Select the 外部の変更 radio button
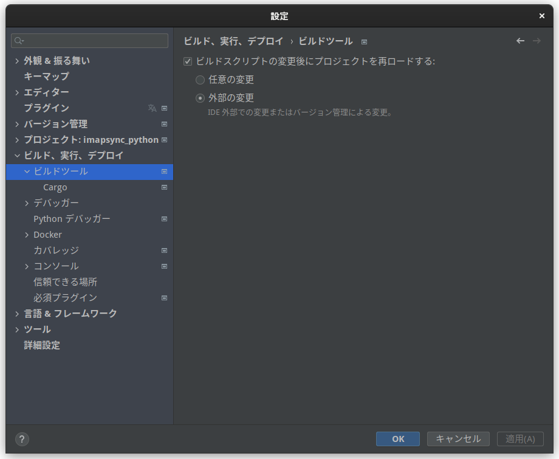 201,98
